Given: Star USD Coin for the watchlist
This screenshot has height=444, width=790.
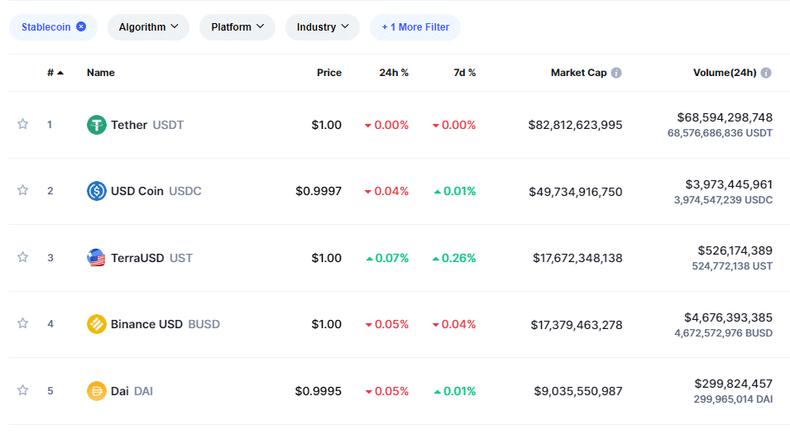Looking at the screenshot, I should [22, 190].
